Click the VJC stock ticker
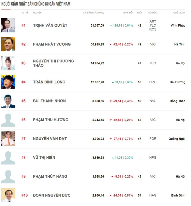This screenshot has width=191, height=206. (153, 63)
